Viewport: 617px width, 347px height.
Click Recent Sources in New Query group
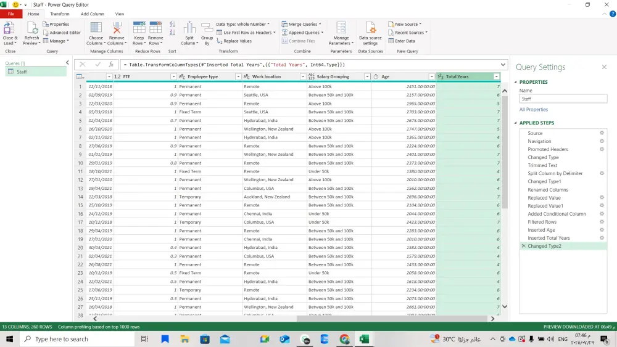click(x=408, y=33)
